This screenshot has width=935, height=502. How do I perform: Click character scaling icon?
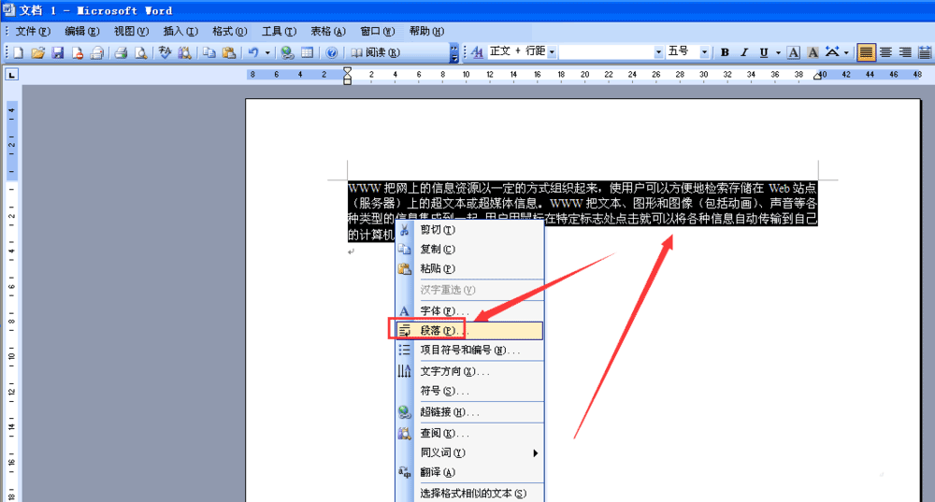coord(832,52)
